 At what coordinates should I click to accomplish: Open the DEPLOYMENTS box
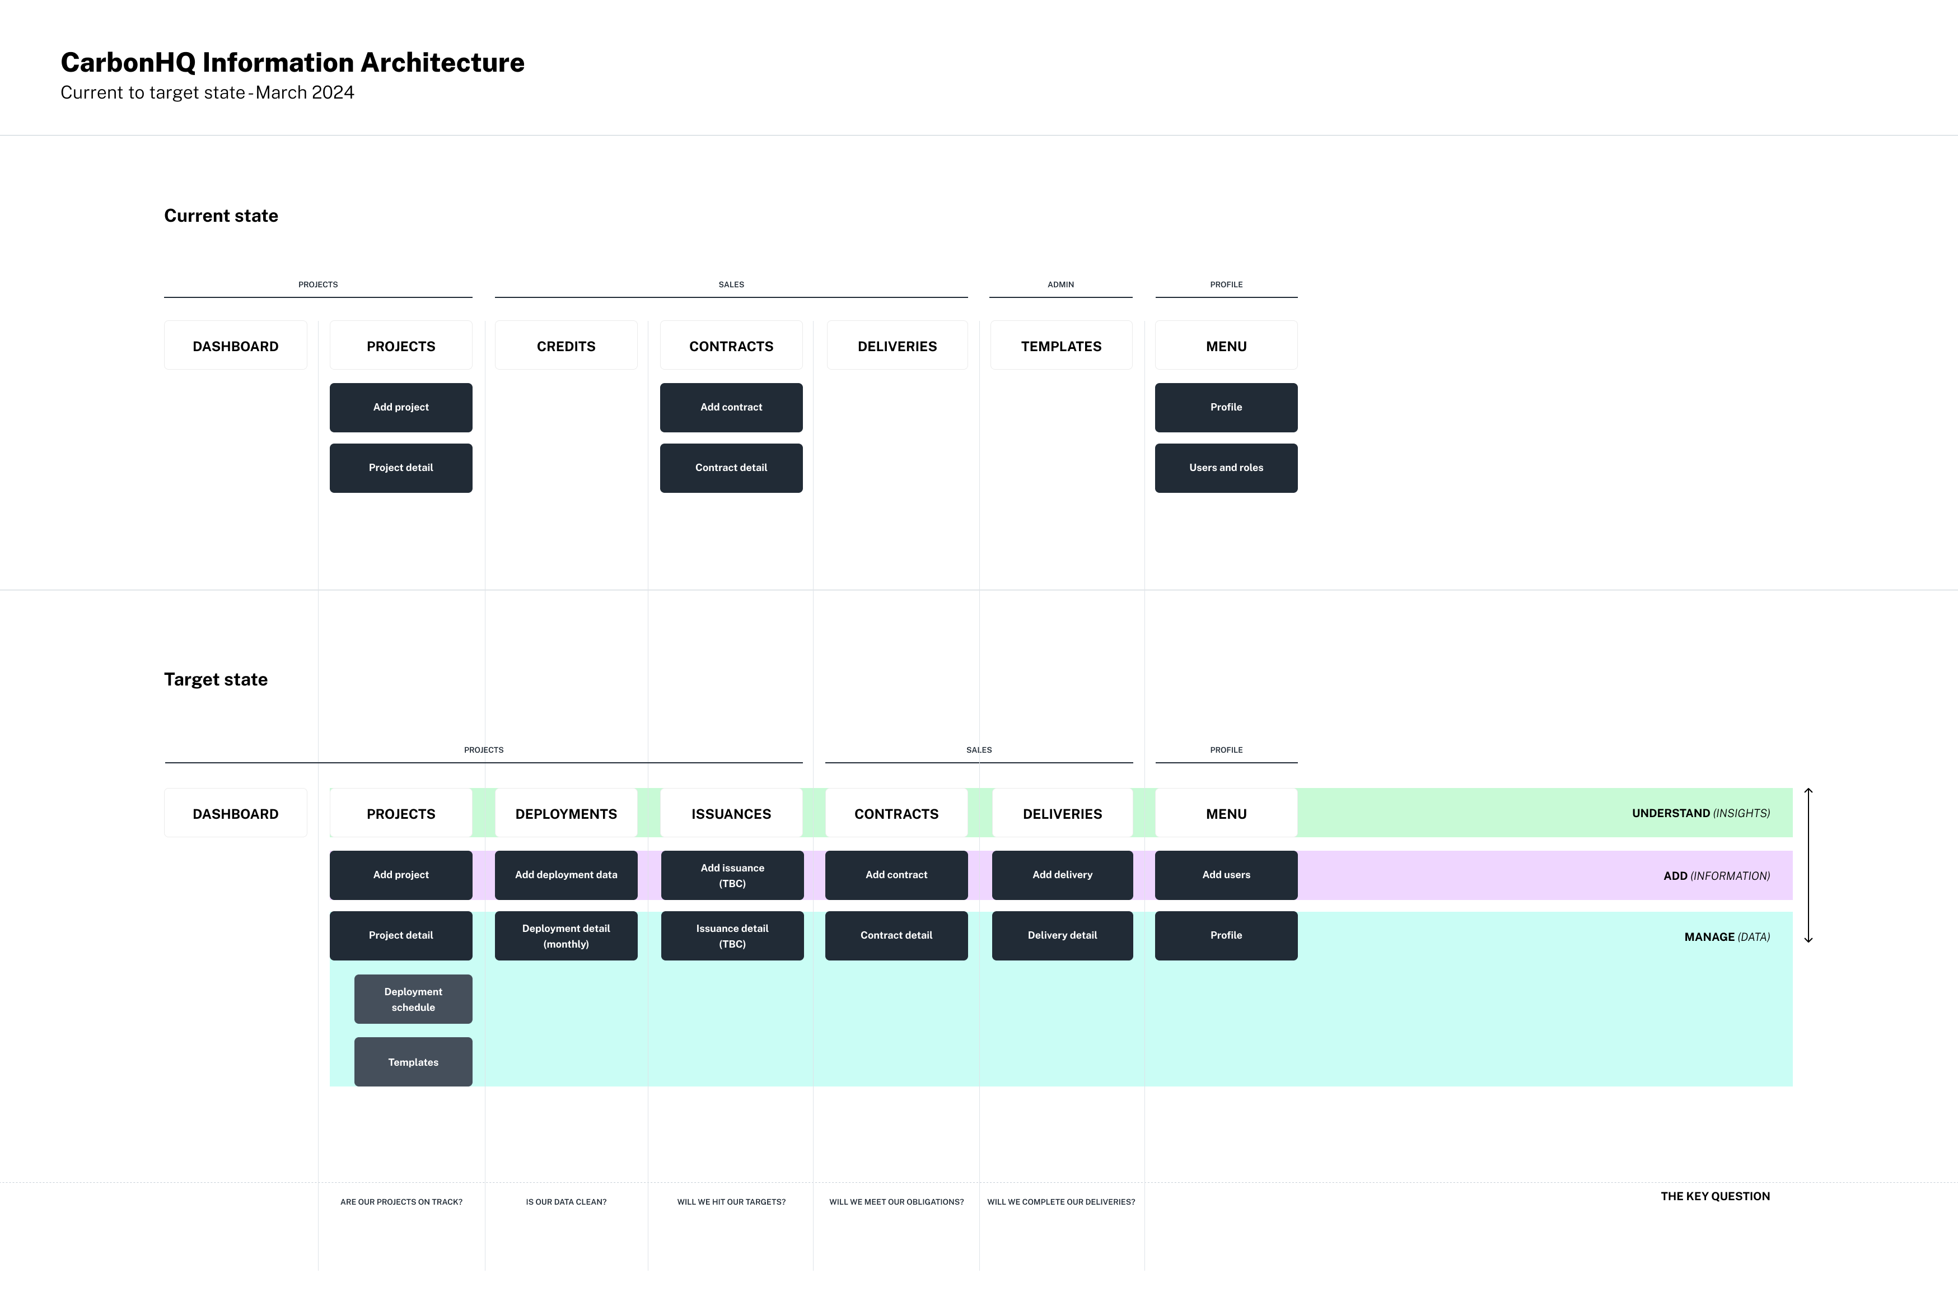point(566,814)
